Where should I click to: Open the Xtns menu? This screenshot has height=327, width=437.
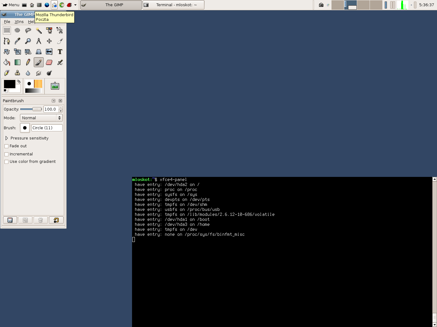(19, 22)
